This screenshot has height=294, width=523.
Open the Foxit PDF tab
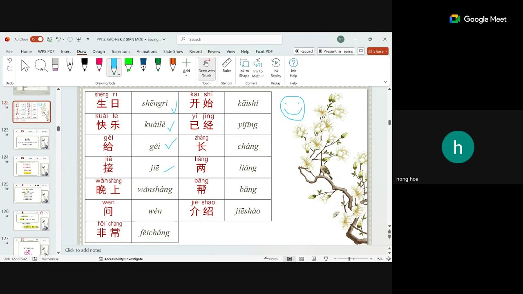coord(264,51)
